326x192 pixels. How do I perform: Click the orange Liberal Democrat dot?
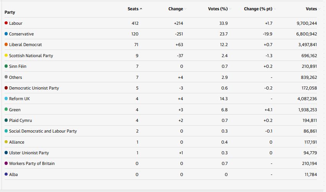6,45
